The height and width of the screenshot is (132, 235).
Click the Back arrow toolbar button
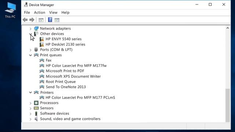tap(25, 20)
